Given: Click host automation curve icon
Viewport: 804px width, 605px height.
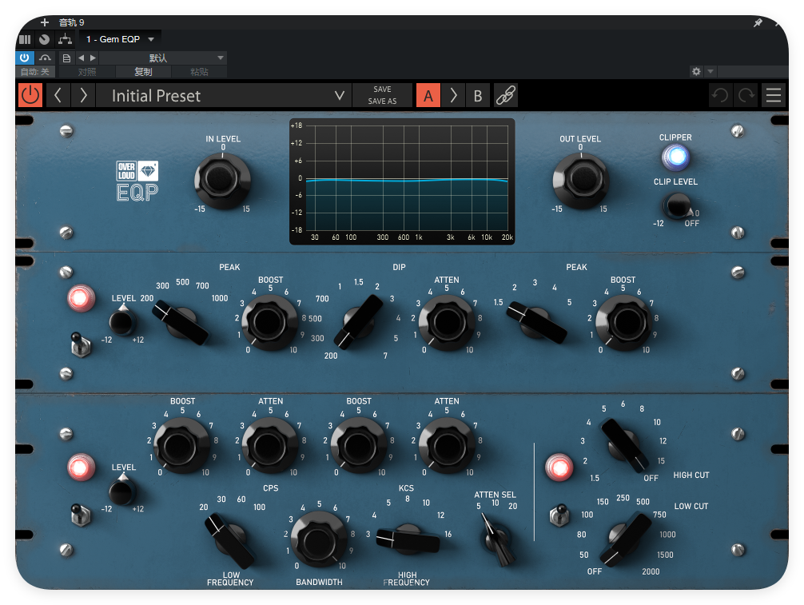Looking at the screenshot, I should 45,58.
